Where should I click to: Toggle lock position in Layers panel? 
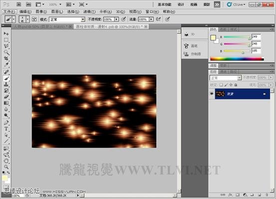pos(231,85)
